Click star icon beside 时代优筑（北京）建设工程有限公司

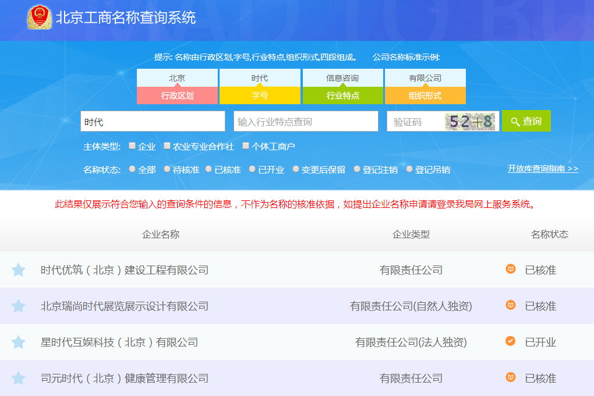(x=19, y=270)
